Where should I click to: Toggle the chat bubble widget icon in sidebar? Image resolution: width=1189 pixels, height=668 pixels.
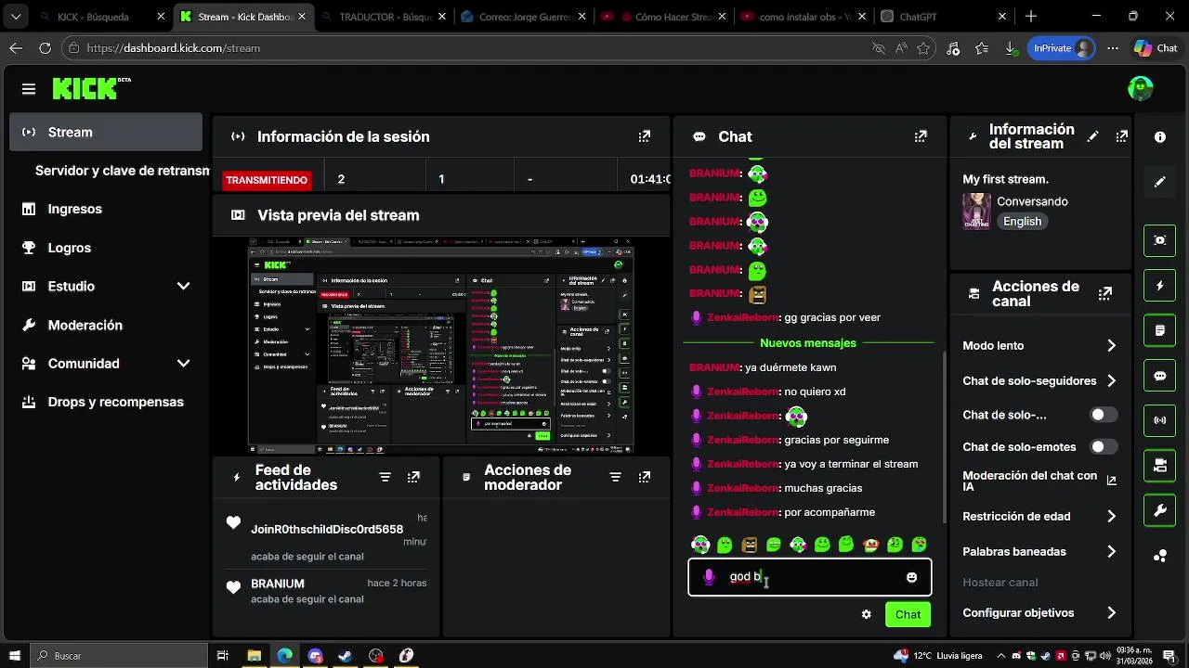pyautogui.click(x=1160, y=375)
